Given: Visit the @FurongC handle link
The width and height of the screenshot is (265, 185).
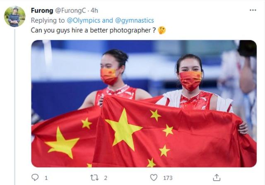Looking at the screenshot, I should tap(70, 10).
